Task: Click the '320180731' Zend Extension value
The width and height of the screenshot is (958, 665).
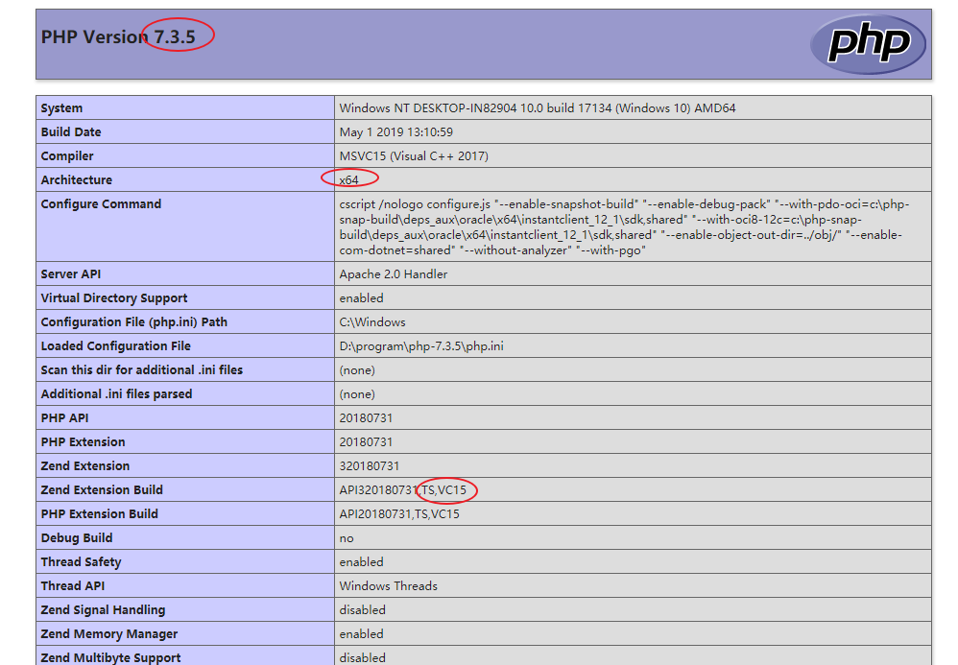Action: coord(370,466)
